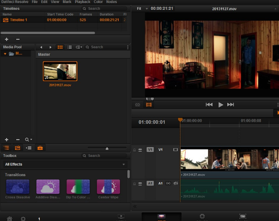Click the Media Pool search field
The width and height of the screenshot is (279, 221).
pos(105,47)
